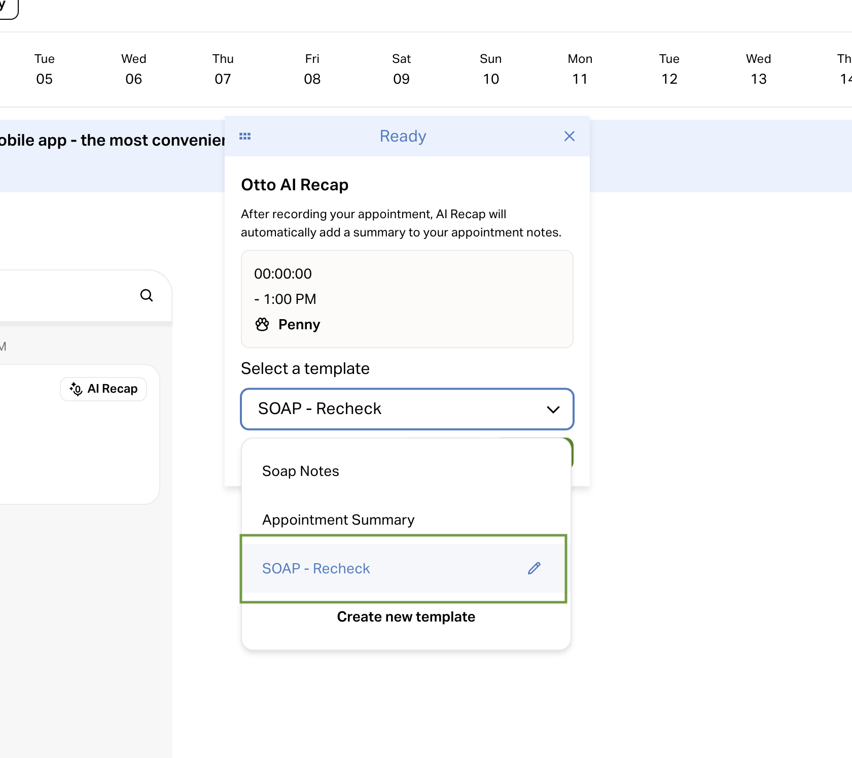Click the paw icon next to Penny
Viewport: 852px width, 758px height.
coord(262,325)
